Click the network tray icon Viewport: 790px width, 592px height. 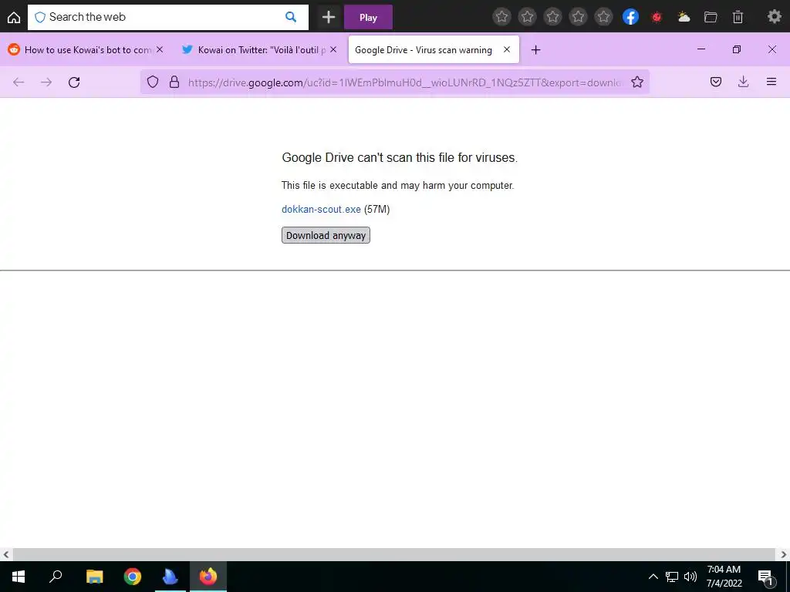pyautogui.click(x=672, y=577)
